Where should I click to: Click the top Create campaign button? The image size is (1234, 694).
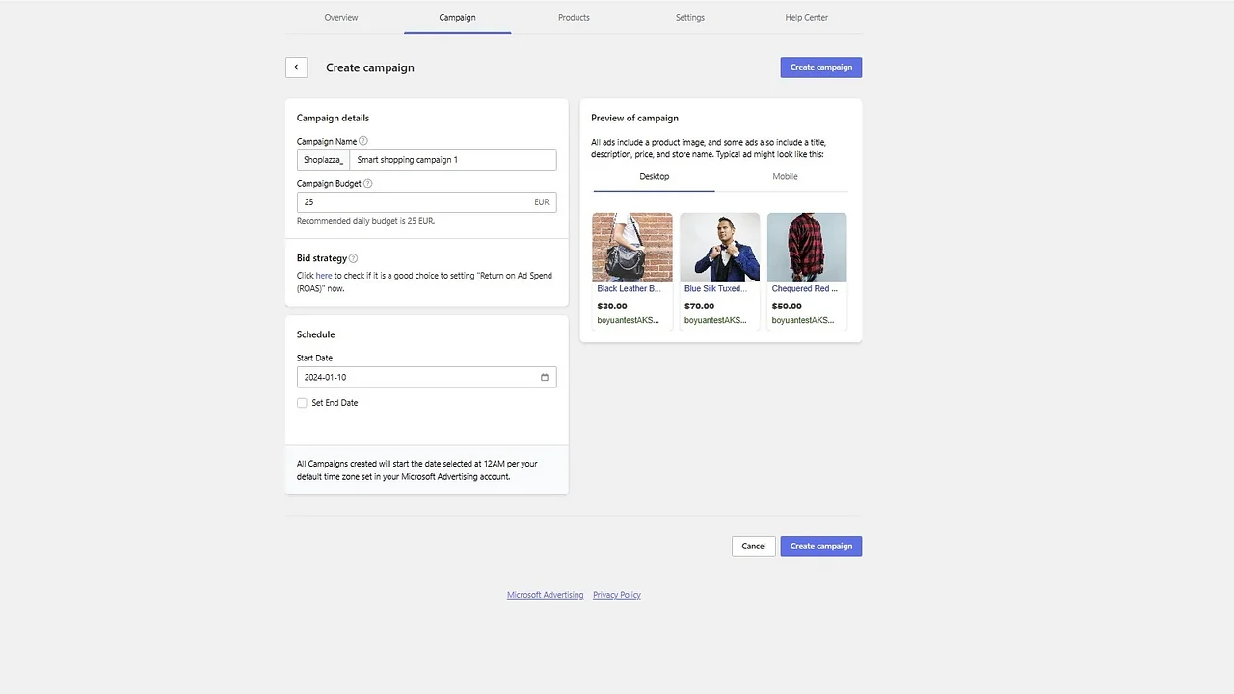820,67
